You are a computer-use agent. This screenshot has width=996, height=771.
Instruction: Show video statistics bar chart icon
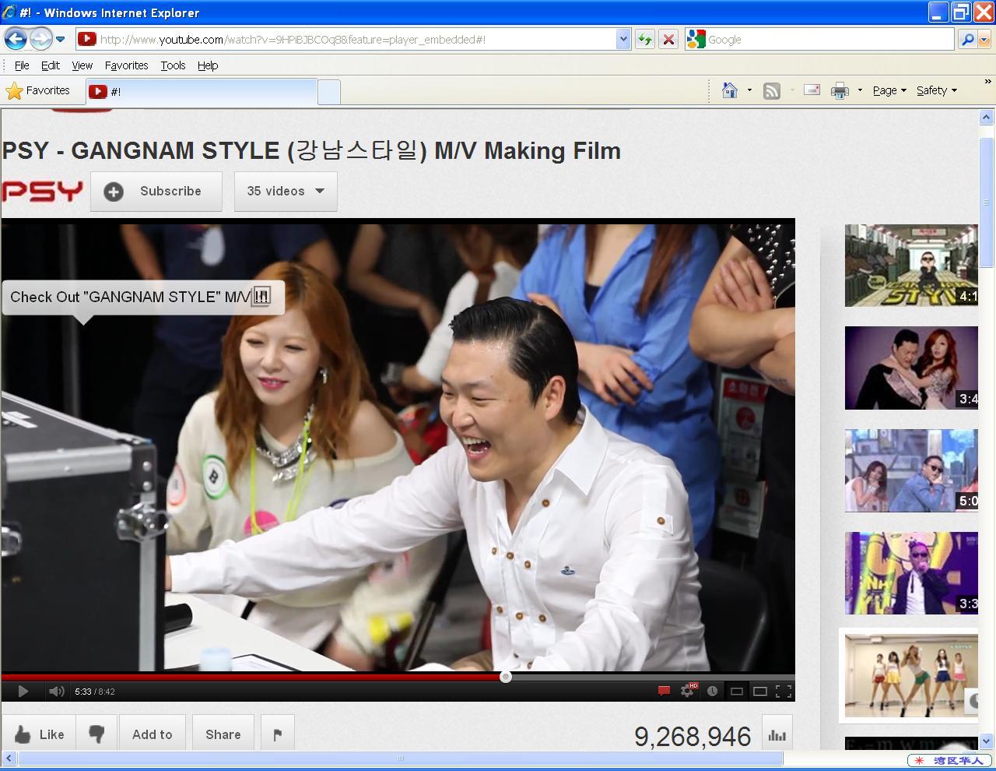(777, 734)
